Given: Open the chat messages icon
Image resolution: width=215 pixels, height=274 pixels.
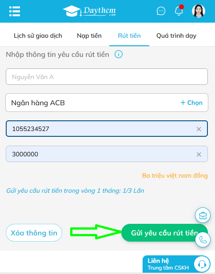Looking at the screenshot, I should pyautogui.click(x=161, y=11).
